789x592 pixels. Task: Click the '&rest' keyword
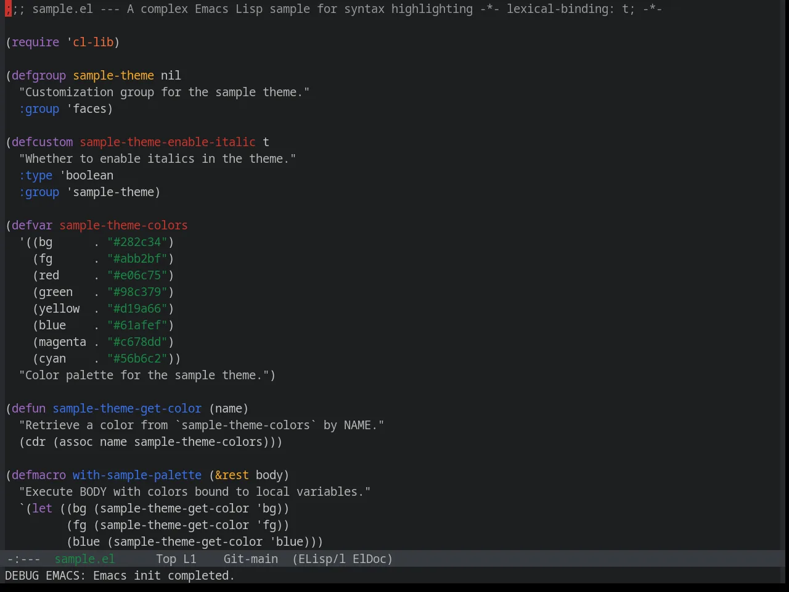232,475
